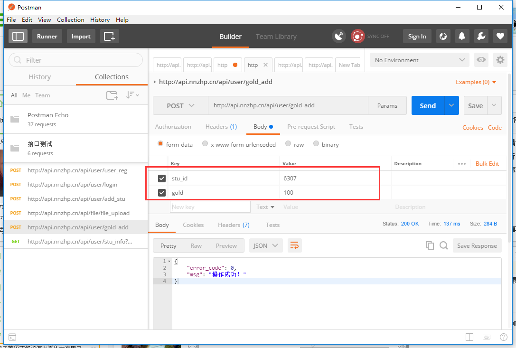Expand the Examples (0) dropdown
516x348 pixels.
point(476,82)
